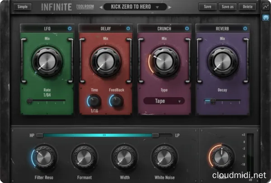Go to previous preset arrow
Viewport: 271px width, 183px height.
point(101,7)
